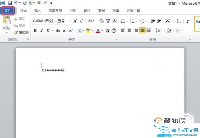
Task: Click the align right icon
Action: [136, 30]
